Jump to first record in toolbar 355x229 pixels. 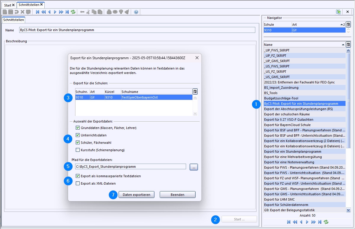tap(38, 12)
